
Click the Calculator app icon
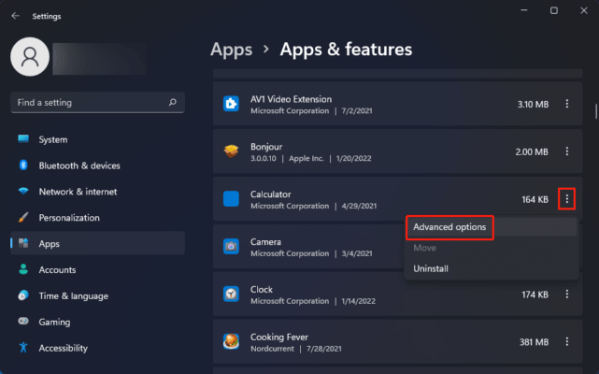231,199
